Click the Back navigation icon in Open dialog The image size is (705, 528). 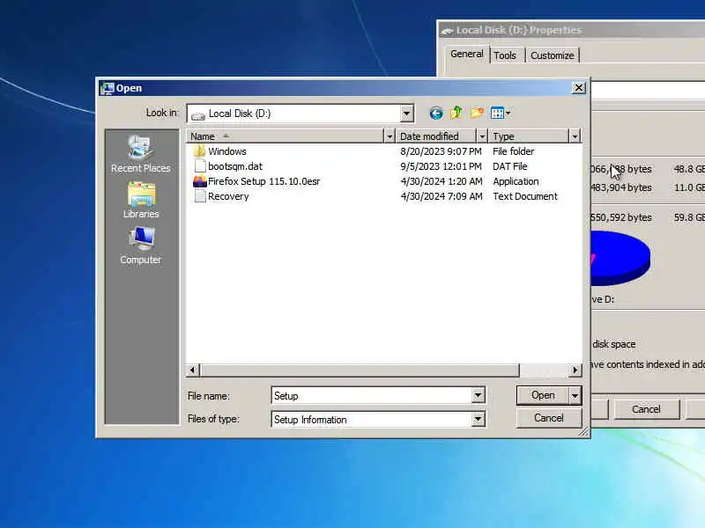[435, 114]
